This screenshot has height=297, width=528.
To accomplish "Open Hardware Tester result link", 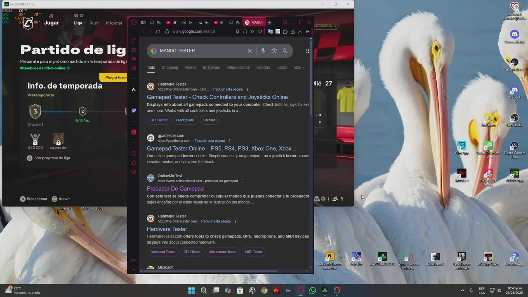I will (x=167, y=229).
